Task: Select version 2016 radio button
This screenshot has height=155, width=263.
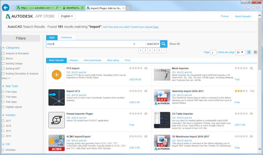Action: pyautogui.click(x=3, y=126)
